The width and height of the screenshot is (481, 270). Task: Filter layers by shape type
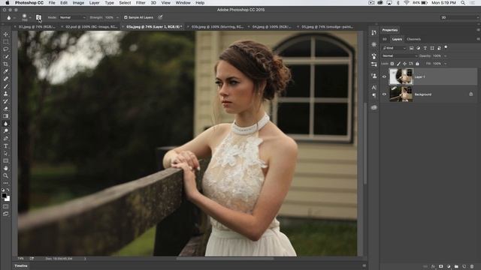pyautogui.click(x=432, y=48)
